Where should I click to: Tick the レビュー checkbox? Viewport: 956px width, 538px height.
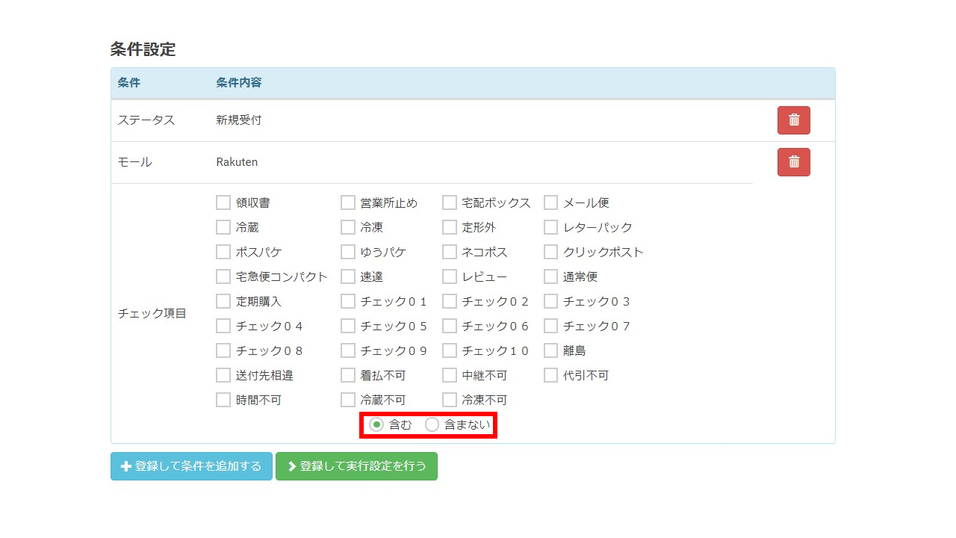pyautogui.click(x=450, y=276)
